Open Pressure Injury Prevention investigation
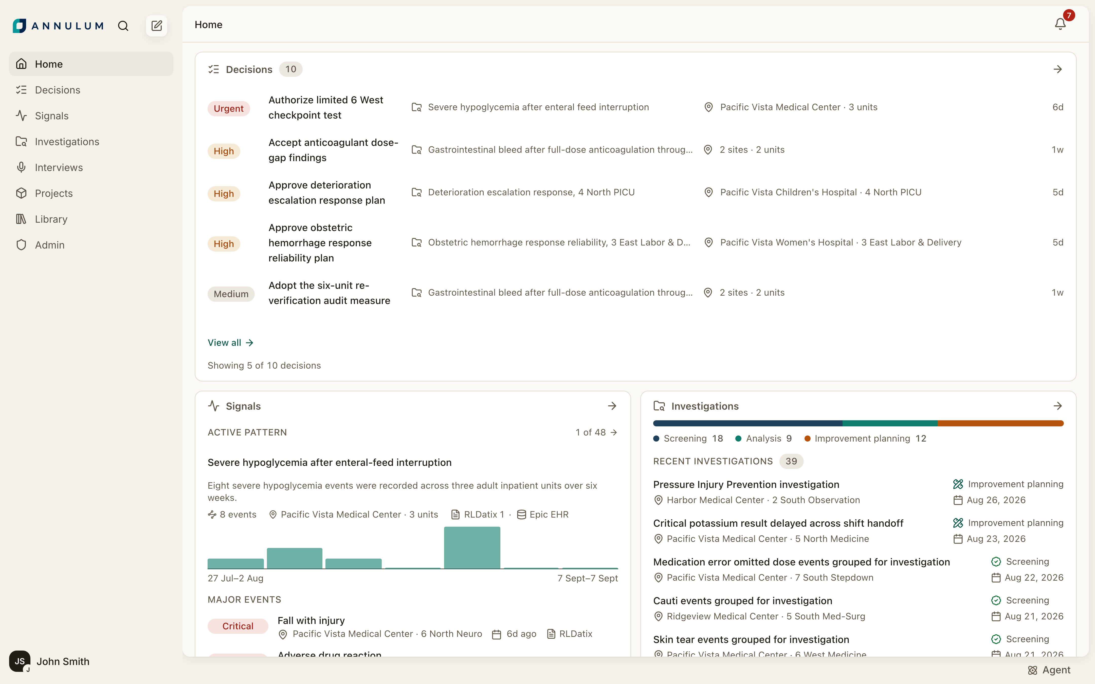 746,484
